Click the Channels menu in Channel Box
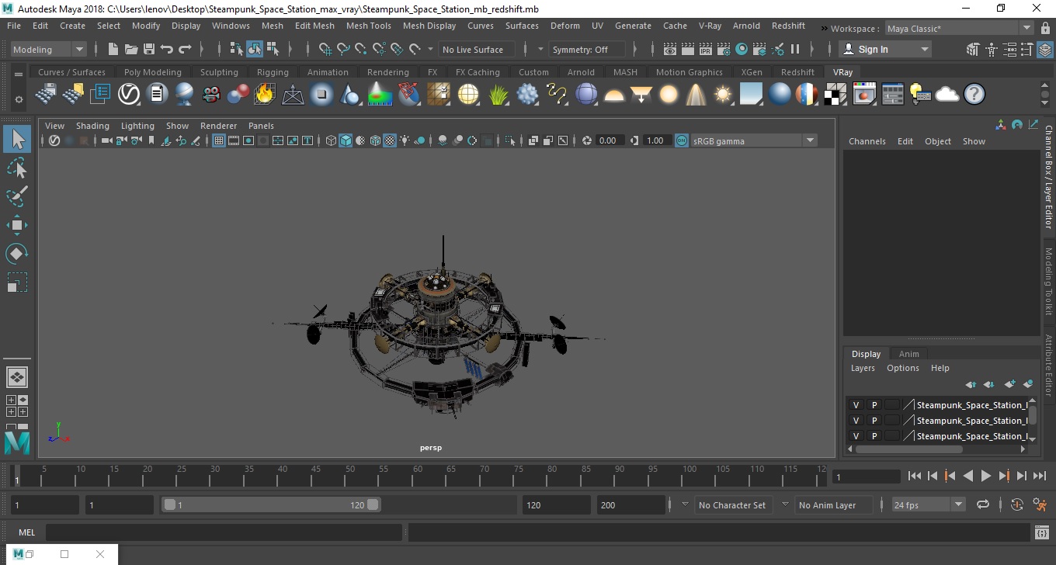This screenshot has width=1056, height=565. tap(867, 141)
